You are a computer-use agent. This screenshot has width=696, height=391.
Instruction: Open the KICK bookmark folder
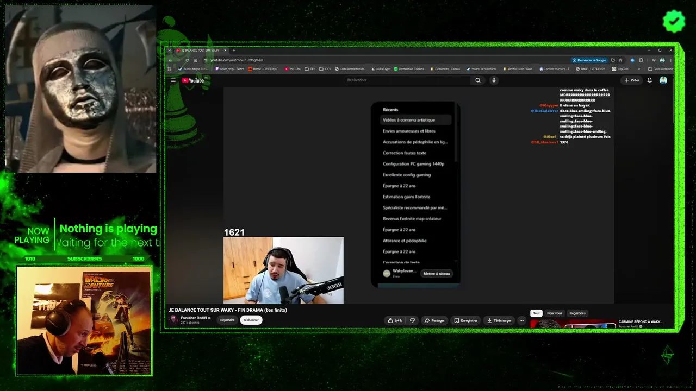[326, 69]
